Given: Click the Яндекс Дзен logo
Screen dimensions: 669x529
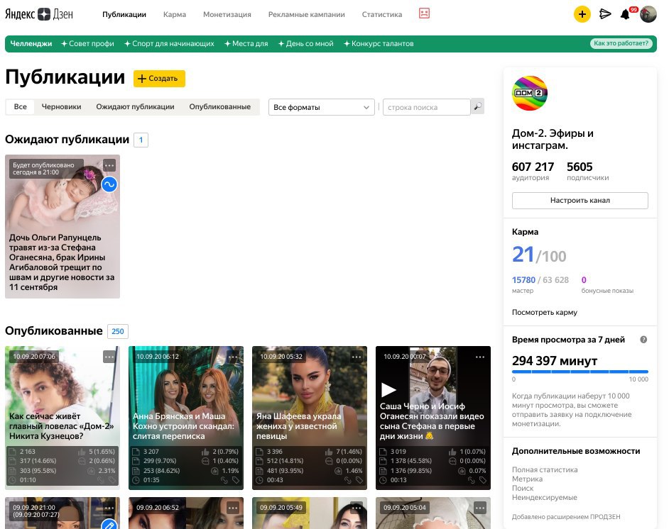Looking at the screenshot, I should tap(39, 14).
